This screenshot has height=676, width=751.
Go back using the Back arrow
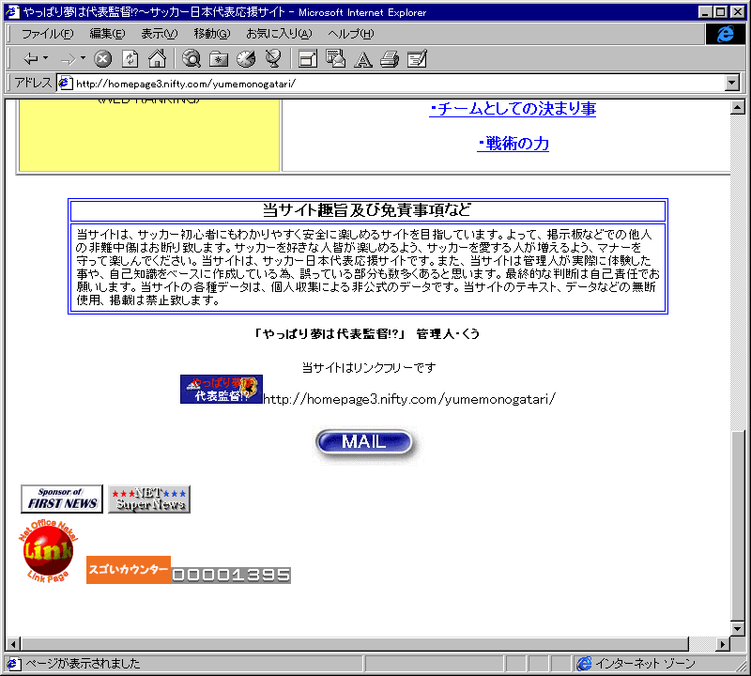(x=31, y=59)
